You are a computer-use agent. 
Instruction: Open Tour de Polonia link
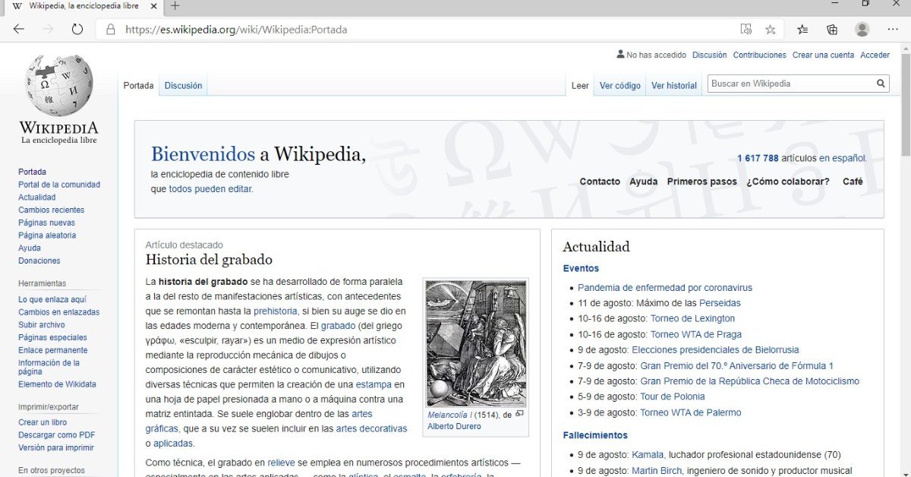pos(673,396)
